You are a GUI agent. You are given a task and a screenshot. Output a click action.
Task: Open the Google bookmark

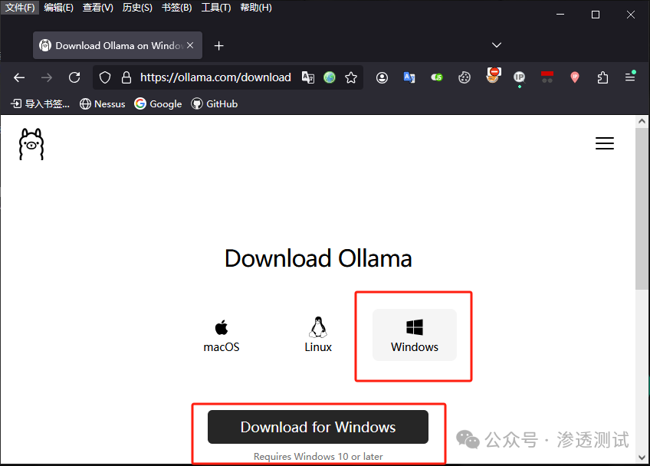coord(158,103)
